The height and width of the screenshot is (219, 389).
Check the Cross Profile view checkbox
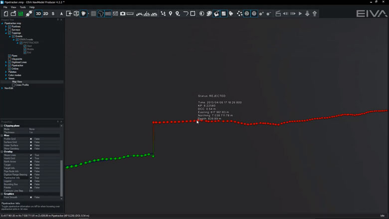click(x=13, y=85)
